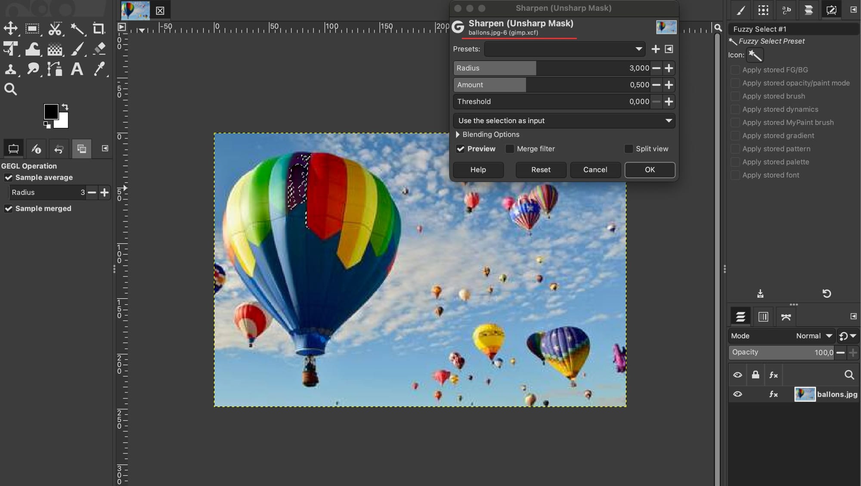This screenshot has width=861, height=486.
Task: Select the Crop tool
Action: point(99,29)
